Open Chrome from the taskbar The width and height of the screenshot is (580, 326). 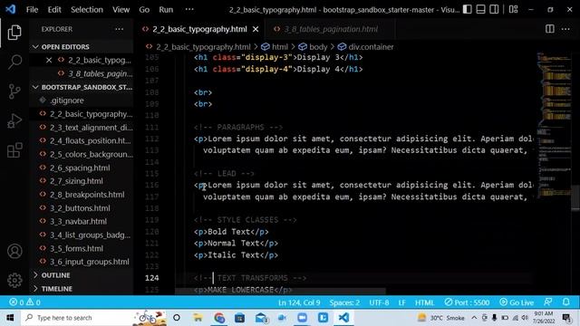pyautogui.click(x=219, y=318)
